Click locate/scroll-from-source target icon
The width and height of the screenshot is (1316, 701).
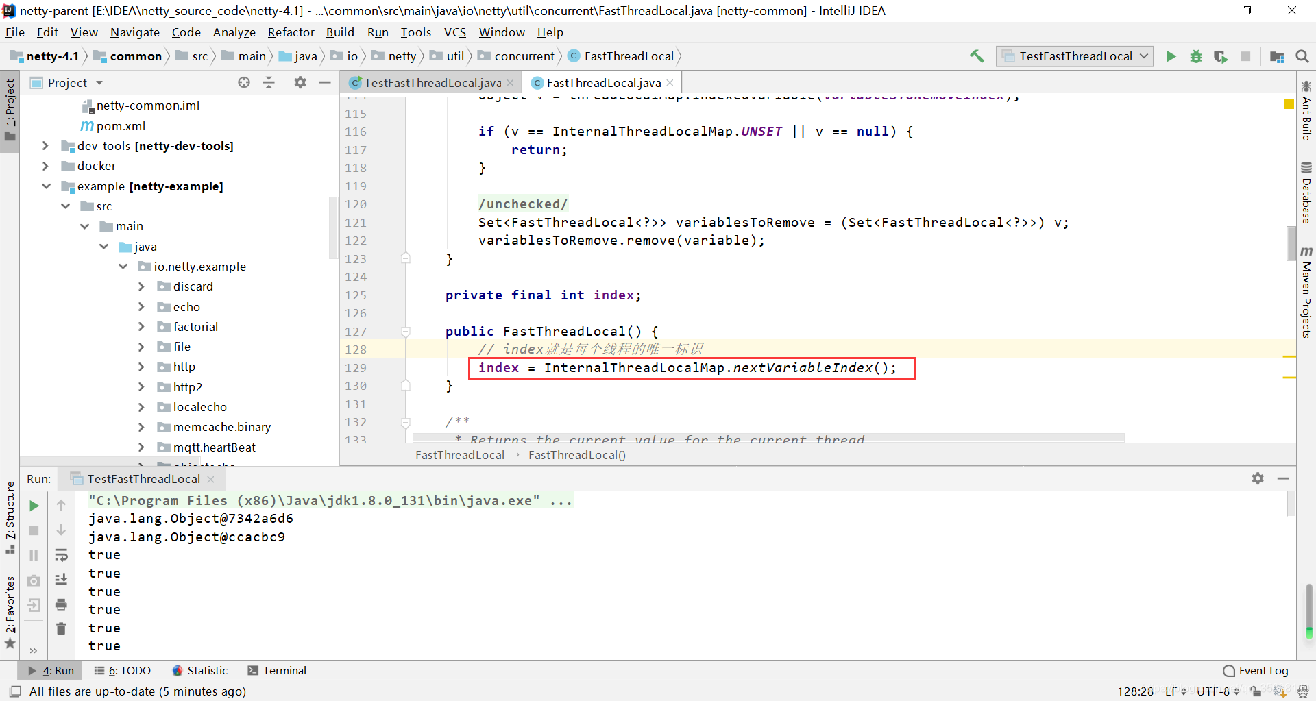click(244, 82)
